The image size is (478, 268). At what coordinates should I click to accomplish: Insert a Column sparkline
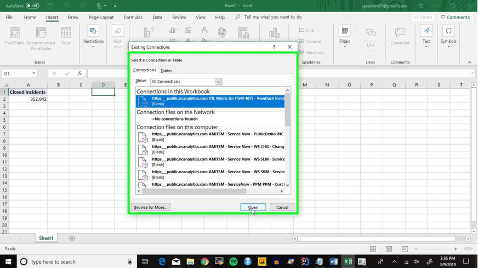(x=310, y=42)
